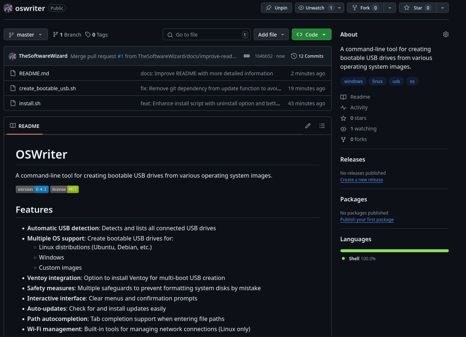Screen dimensions: 466x337
Task: Click the pencil icon to edit README
Action: (x=308, y=126)
